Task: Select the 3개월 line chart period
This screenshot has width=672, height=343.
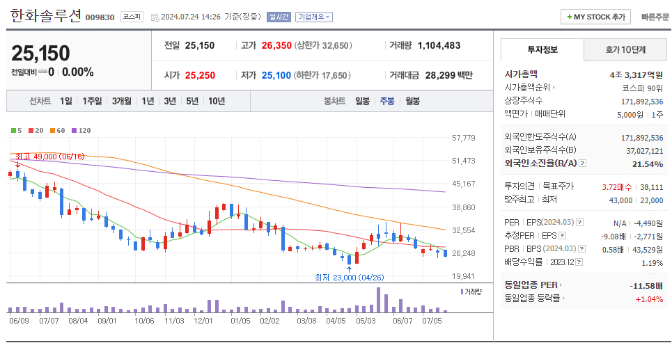Action: click(x=122, y=102)
